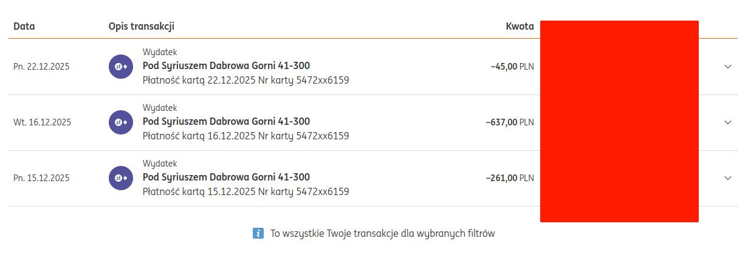The height and width of the screenshot is (255, 748).
Task: Expand the 16.12.2025 transaction details chevron
Action: point(728,122)
